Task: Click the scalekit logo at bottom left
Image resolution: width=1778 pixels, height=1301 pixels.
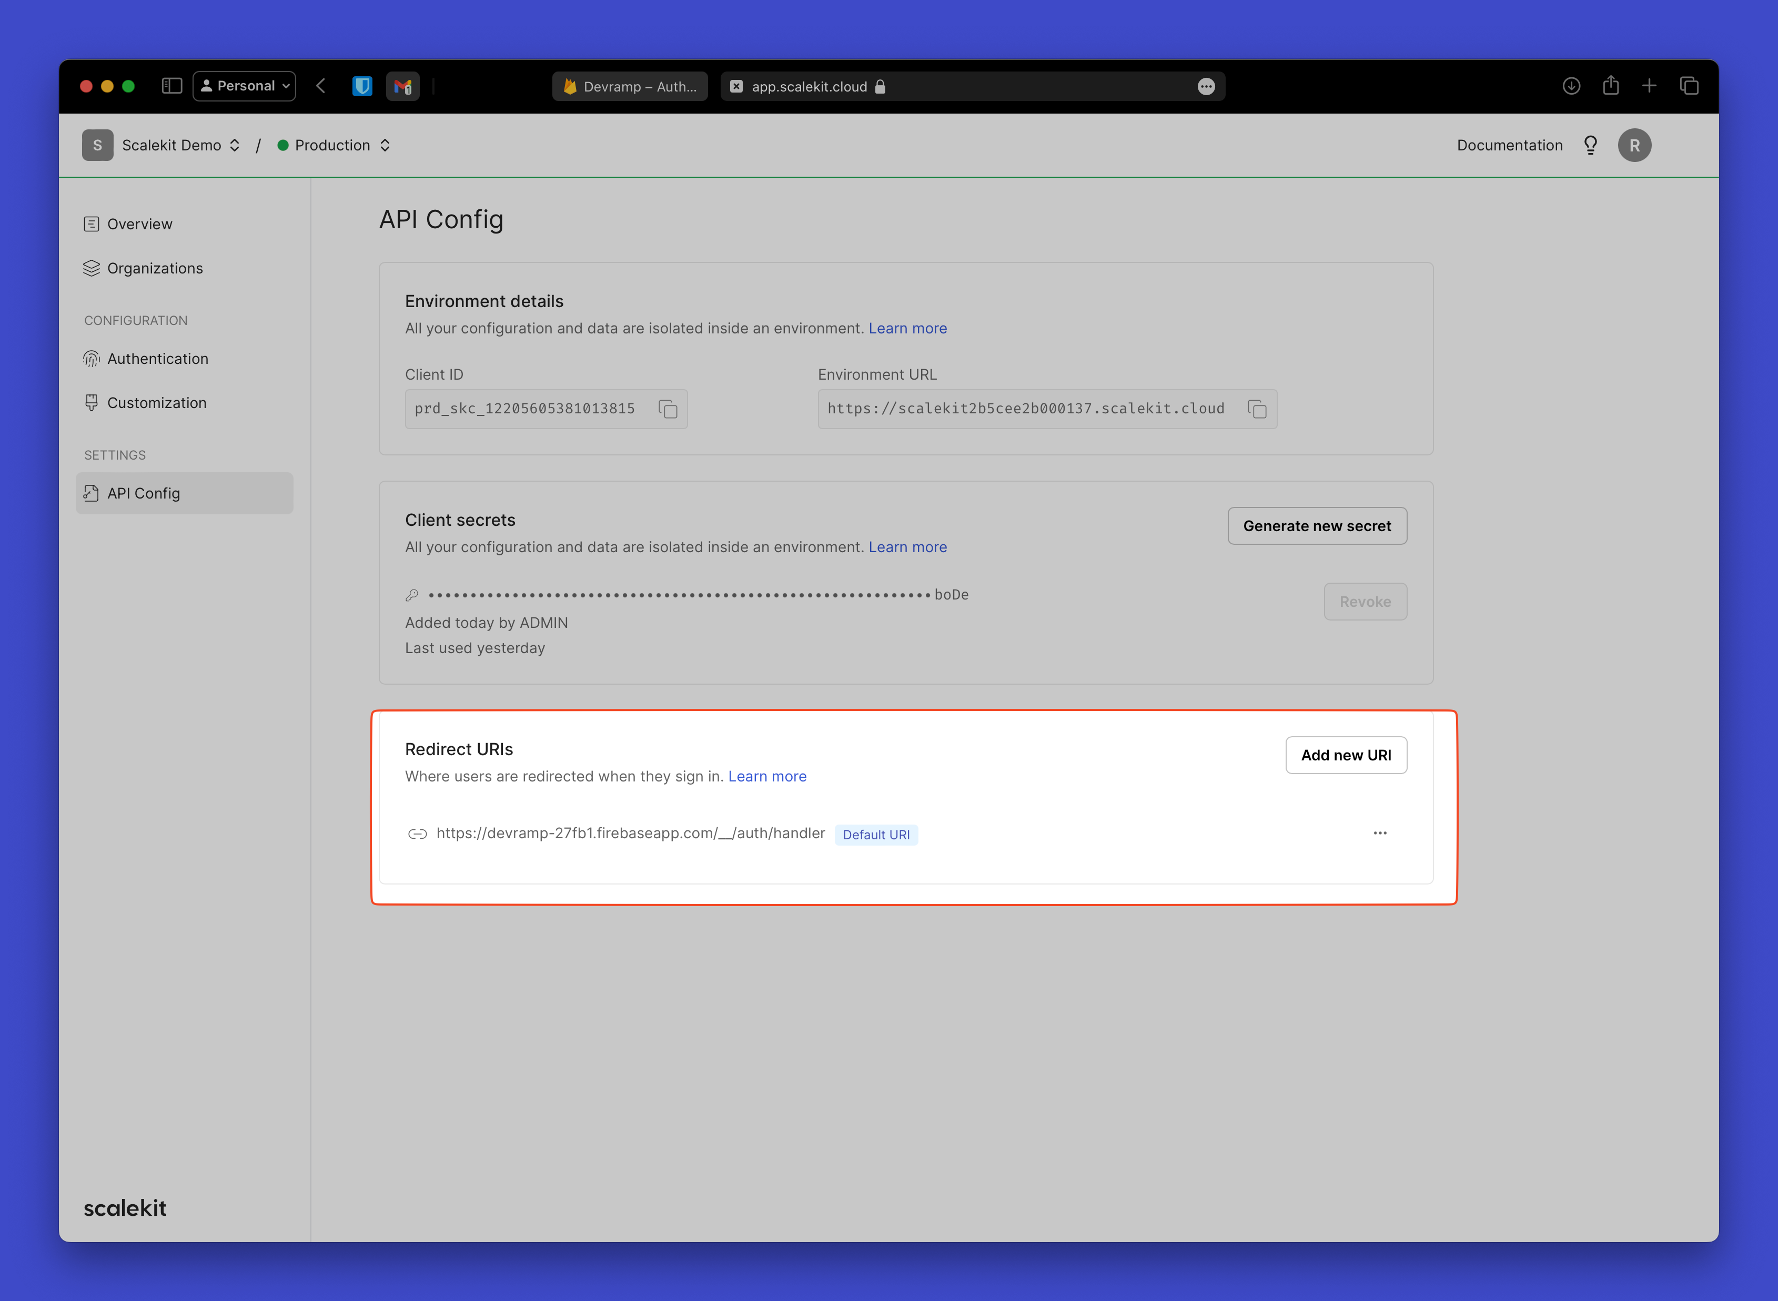Action: pos(125,1207)
